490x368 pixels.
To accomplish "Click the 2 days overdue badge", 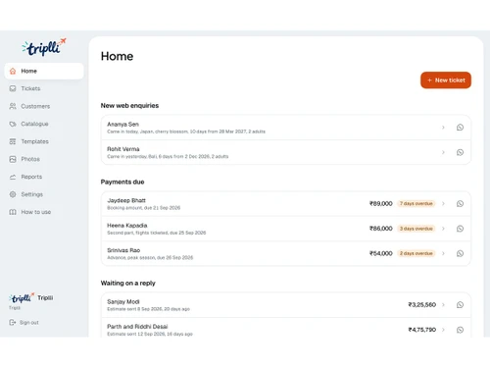I will coord(416,253).
